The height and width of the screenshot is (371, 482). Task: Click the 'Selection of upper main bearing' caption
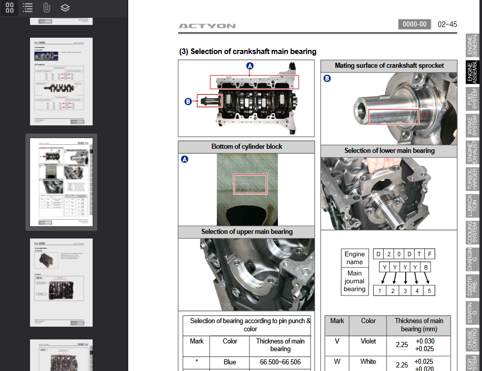click(246, 231)
